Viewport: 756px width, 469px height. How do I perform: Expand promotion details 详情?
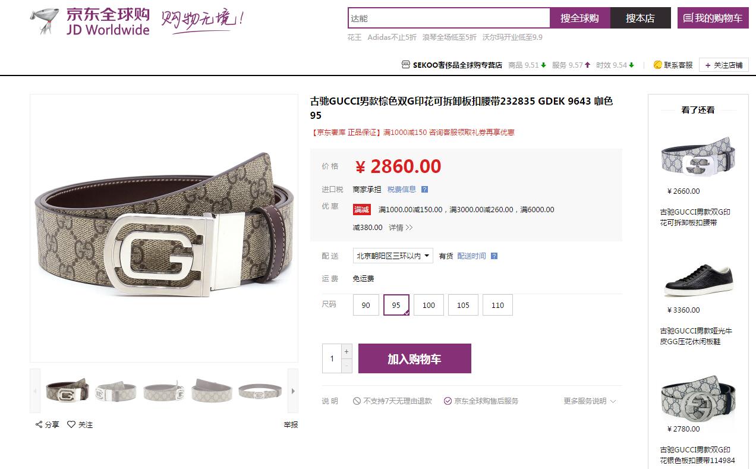coord(401,228)
